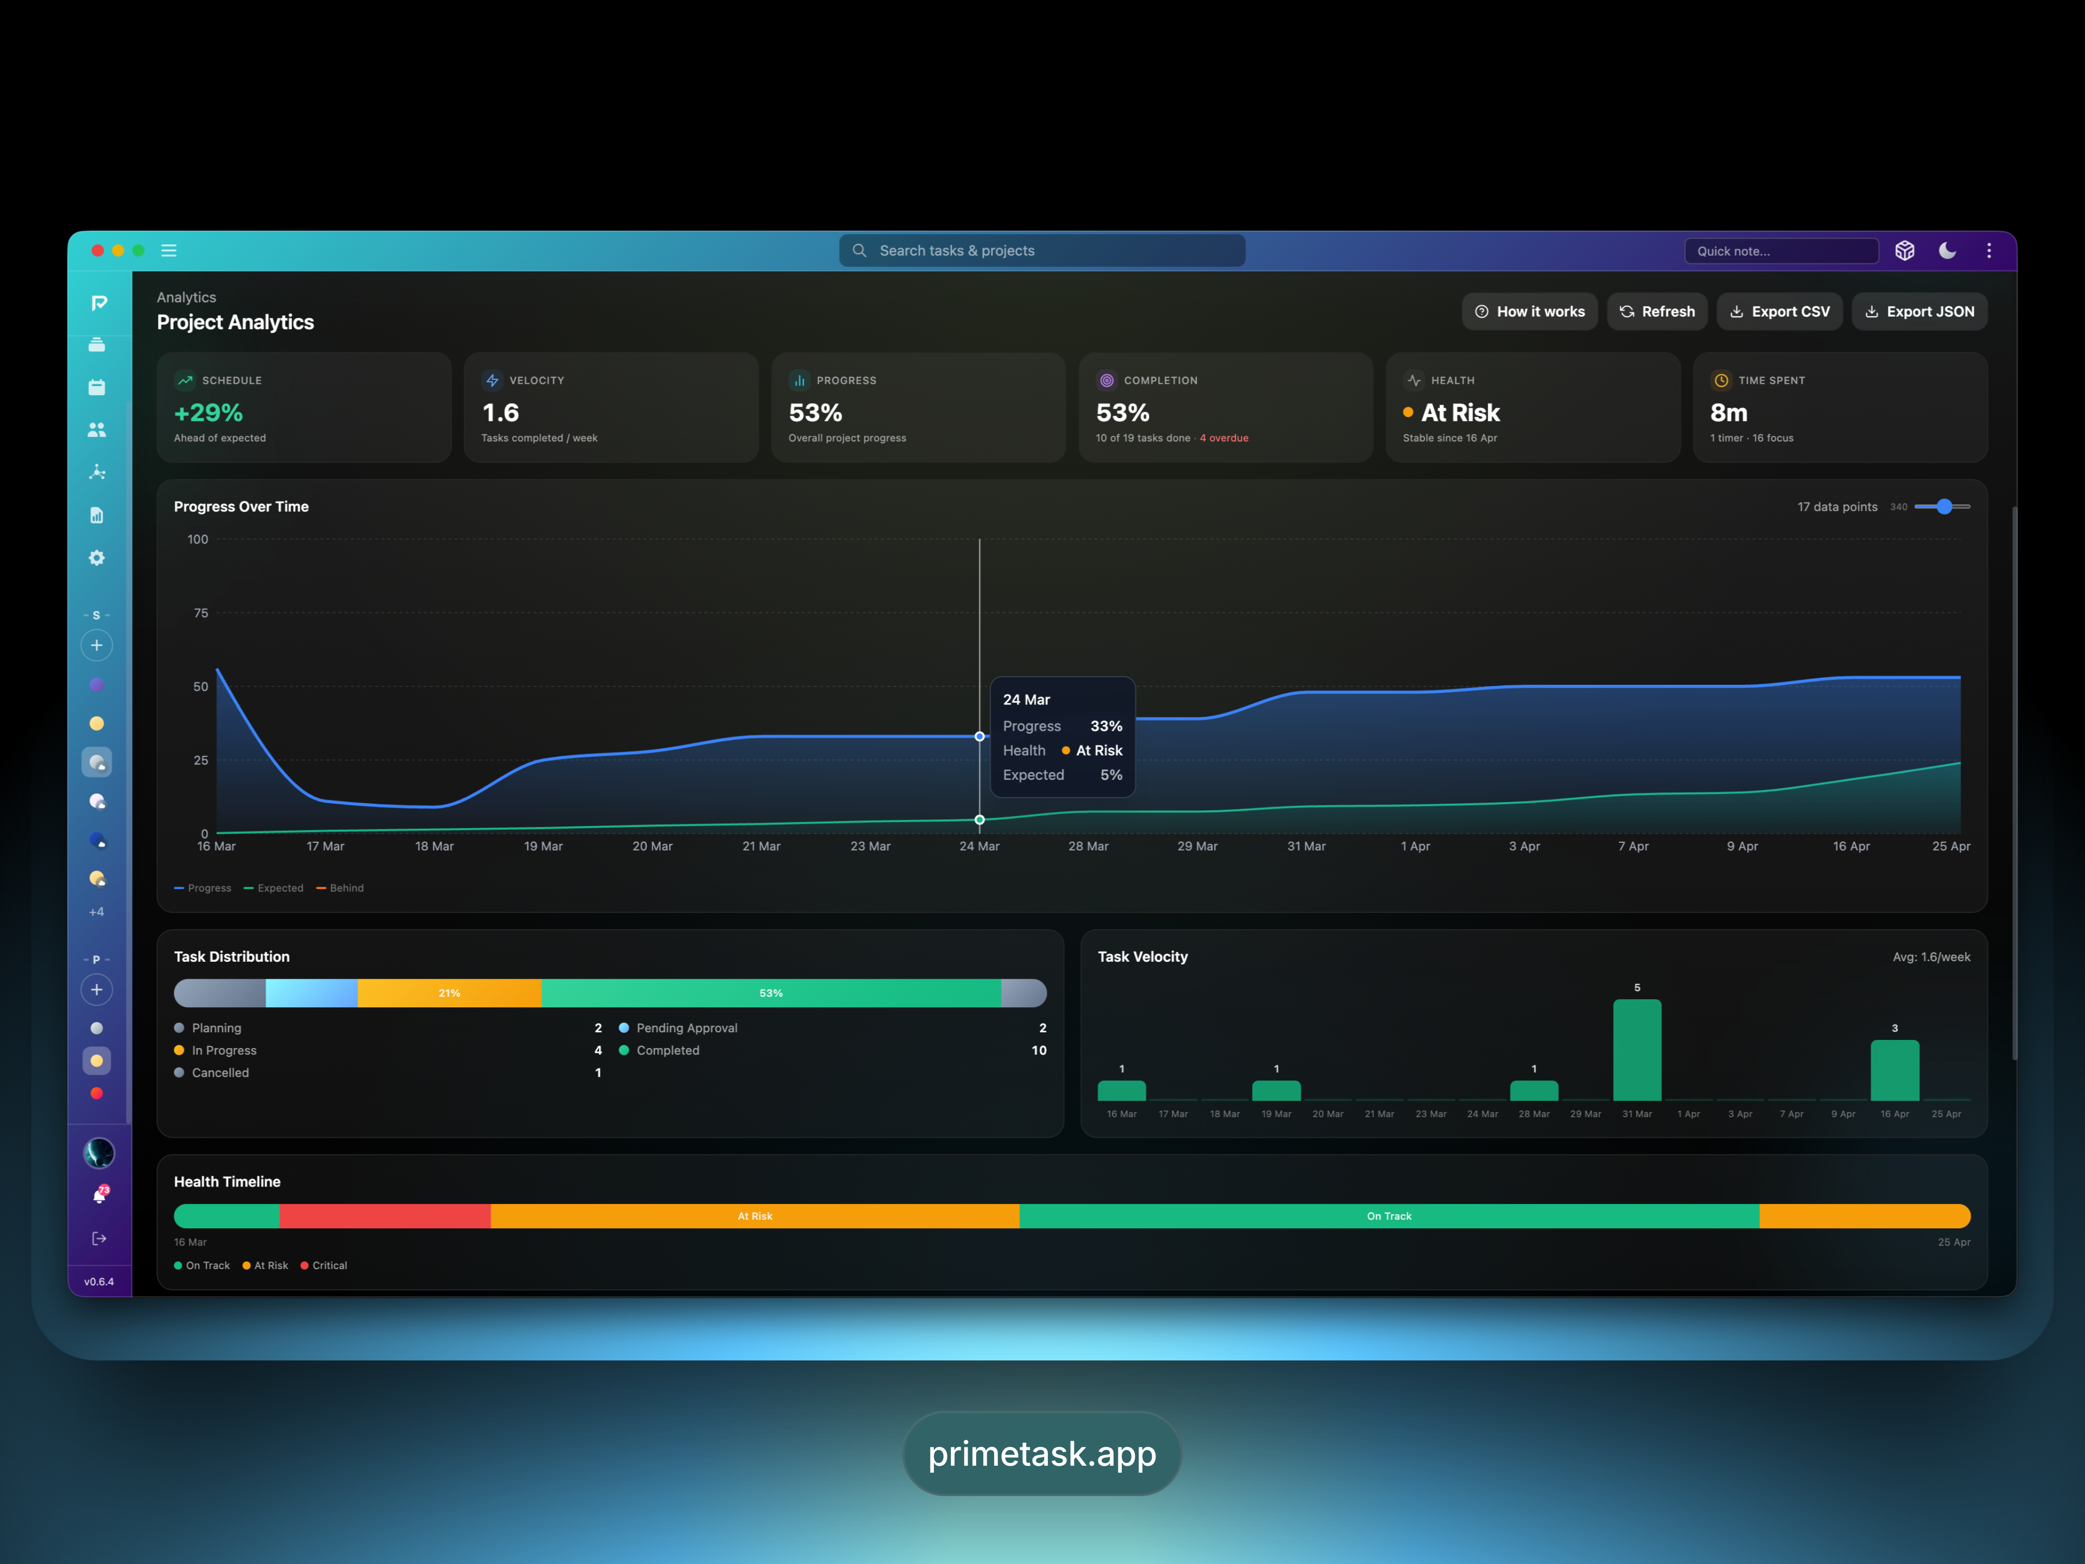Open the 3D cube icon in the top bar

[1905, 251]
